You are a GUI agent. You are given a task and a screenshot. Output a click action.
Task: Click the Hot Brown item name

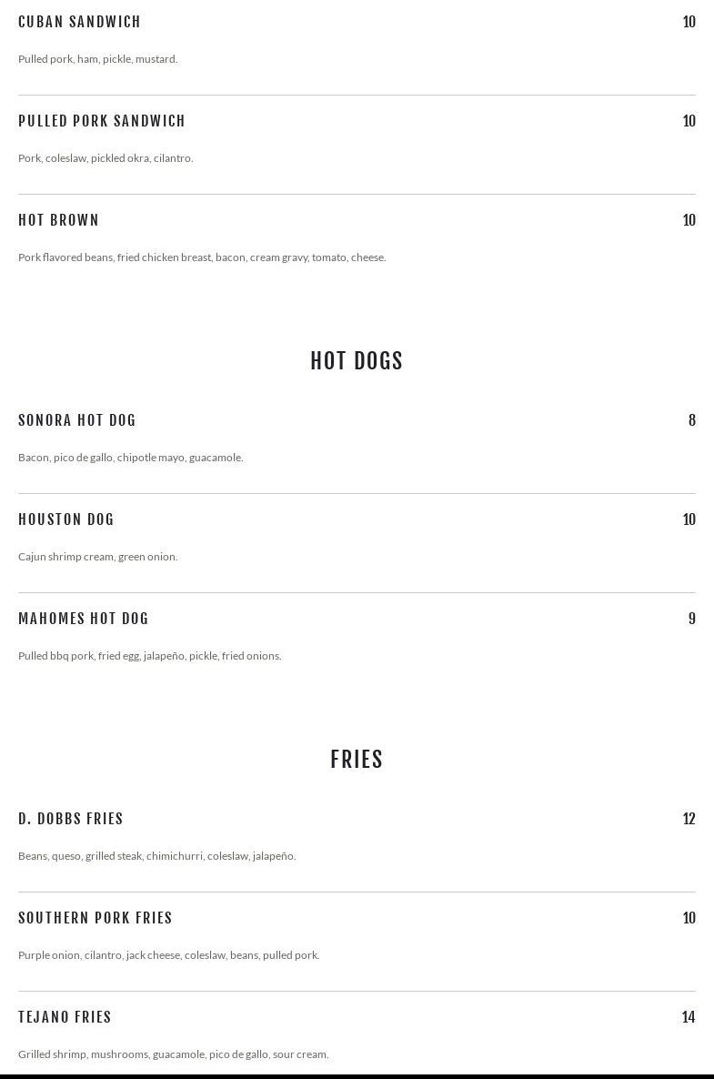pos(58,220)
